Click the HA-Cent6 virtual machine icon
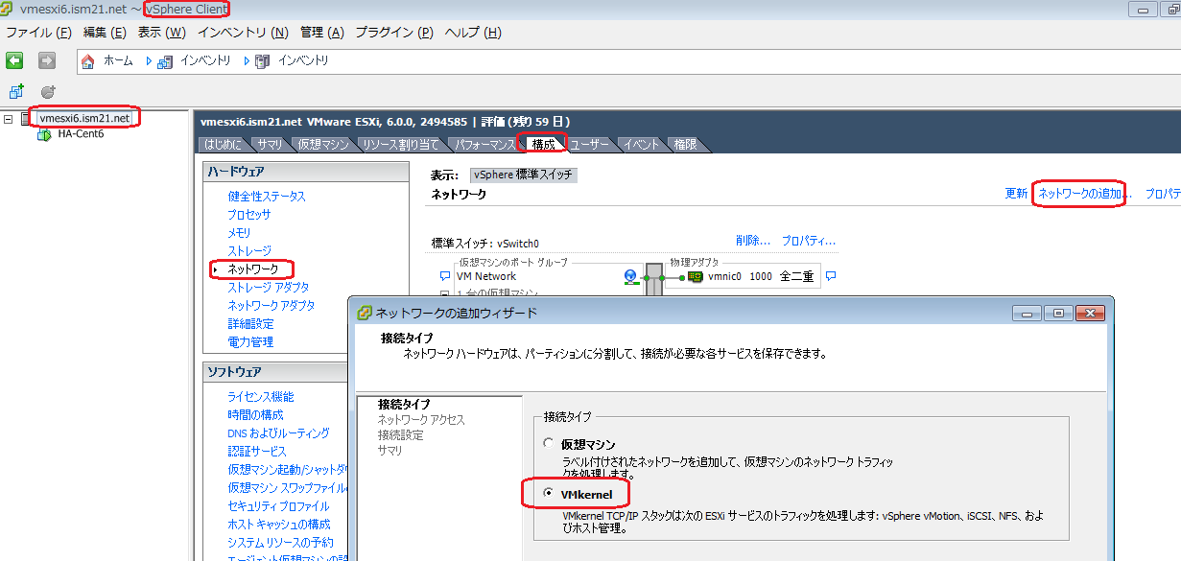The image size is (1181, 561). click(43, 134)
